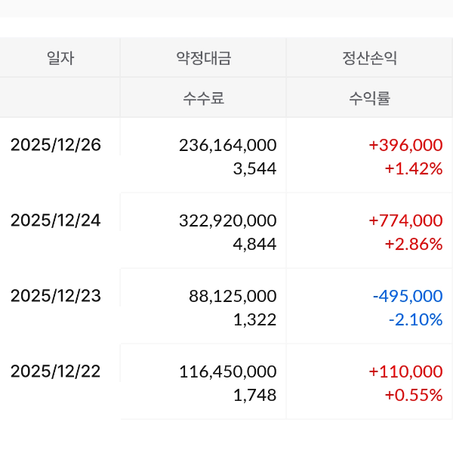453x453 pixels.
Task: Select the 2025/12/22 date row
Action: 55,371
